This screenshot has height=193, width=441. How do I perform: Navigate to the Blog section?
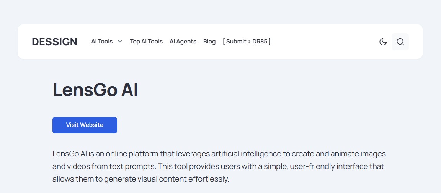click(x=209, y=42)
